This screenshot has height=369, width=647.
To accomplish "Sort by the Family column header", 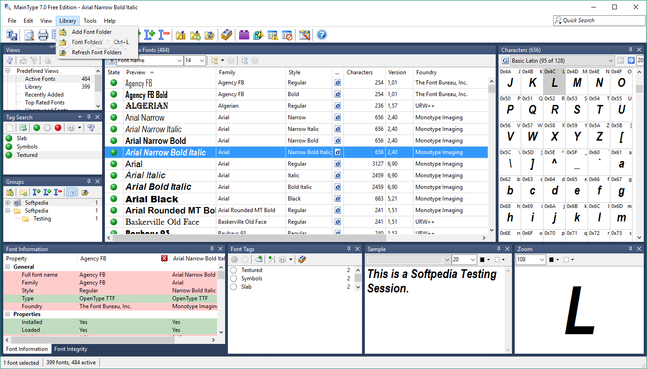I will (x=251, y=72).
